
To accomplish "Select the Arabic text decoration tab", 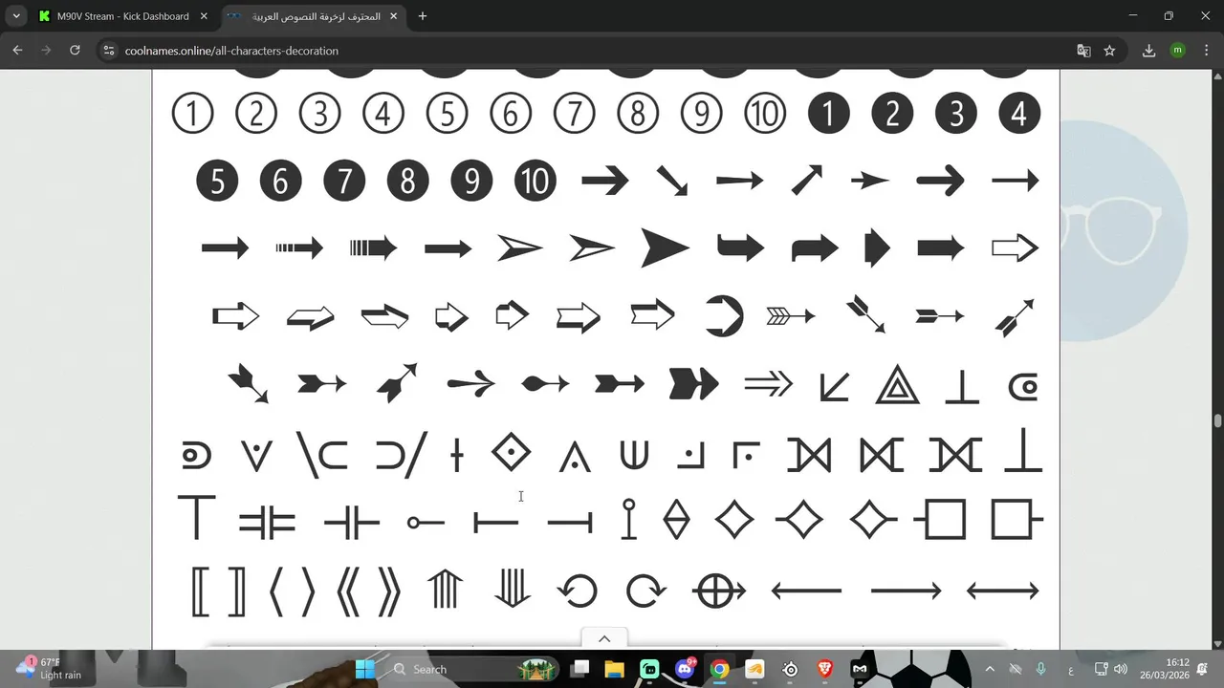I will click(x=313, y=16).
